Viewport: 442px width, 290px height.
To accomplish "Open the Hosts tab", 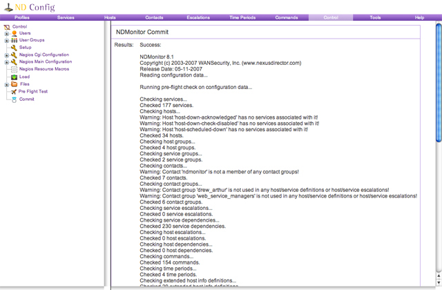I will [x=110, y=17].
